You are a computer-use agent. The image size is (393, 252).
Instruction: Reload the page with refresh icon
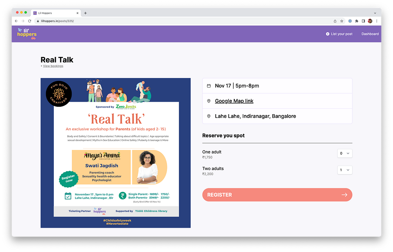click(29, 21)
